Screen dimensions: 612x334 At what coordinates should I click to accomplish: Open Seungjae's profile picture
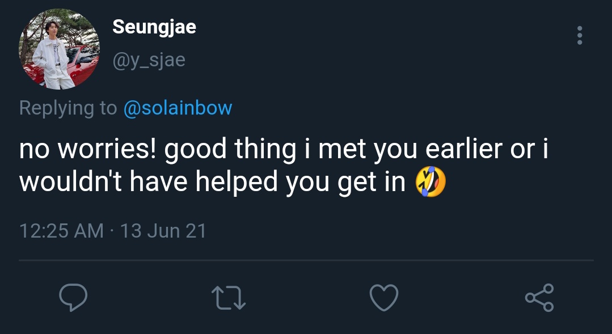coord(60,50)
